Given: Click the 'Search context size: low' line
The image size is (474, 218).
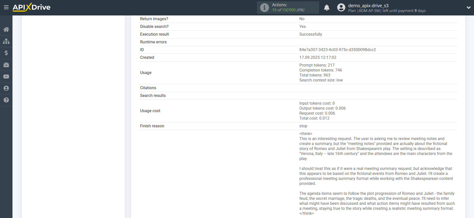Looking at the screenshot, I should pos(321,80).
